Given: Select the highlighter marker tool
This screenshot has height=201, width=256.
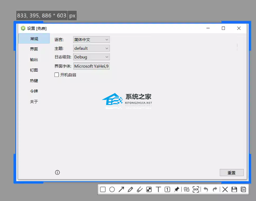Looking at the screenshot, I should click(139, 190).
